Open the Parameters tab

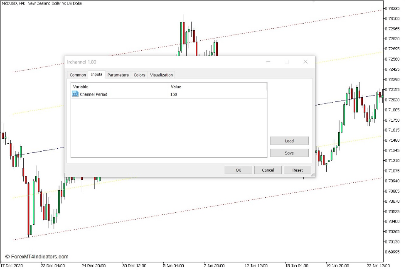click(x=118, y=75)
